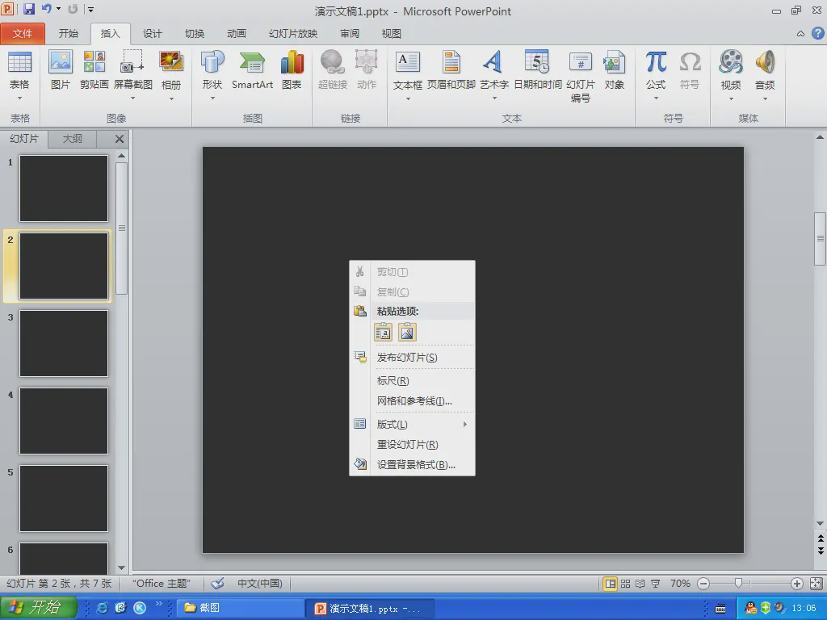Screen dimensions: 827x620
Task: Click the Windows 开始 start button
Action: point(39,607)
